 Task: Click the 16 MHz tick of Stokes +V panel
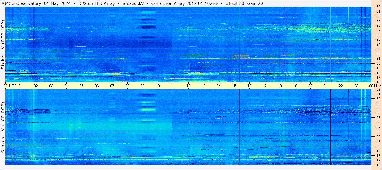click(x=378, y=165)
